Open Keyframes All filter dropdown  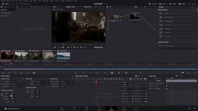click(177, 76)
